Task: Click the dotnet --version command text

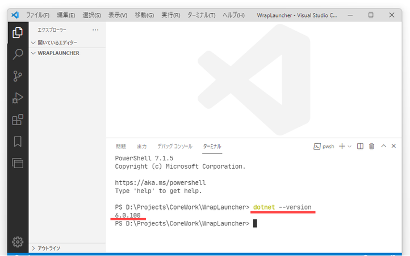Action: 282,207
